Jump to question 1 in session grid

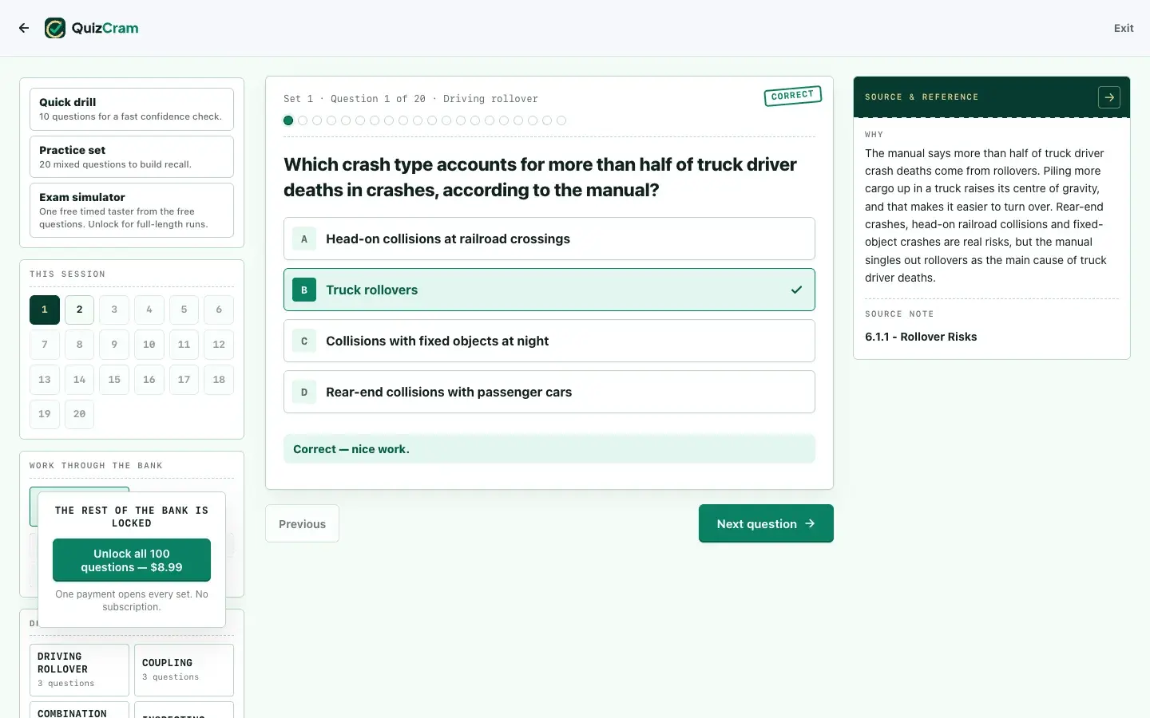45,310
